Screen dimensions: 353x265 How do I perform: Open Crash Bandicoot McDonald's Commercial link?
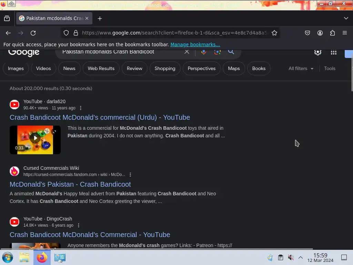click(90, 235)
